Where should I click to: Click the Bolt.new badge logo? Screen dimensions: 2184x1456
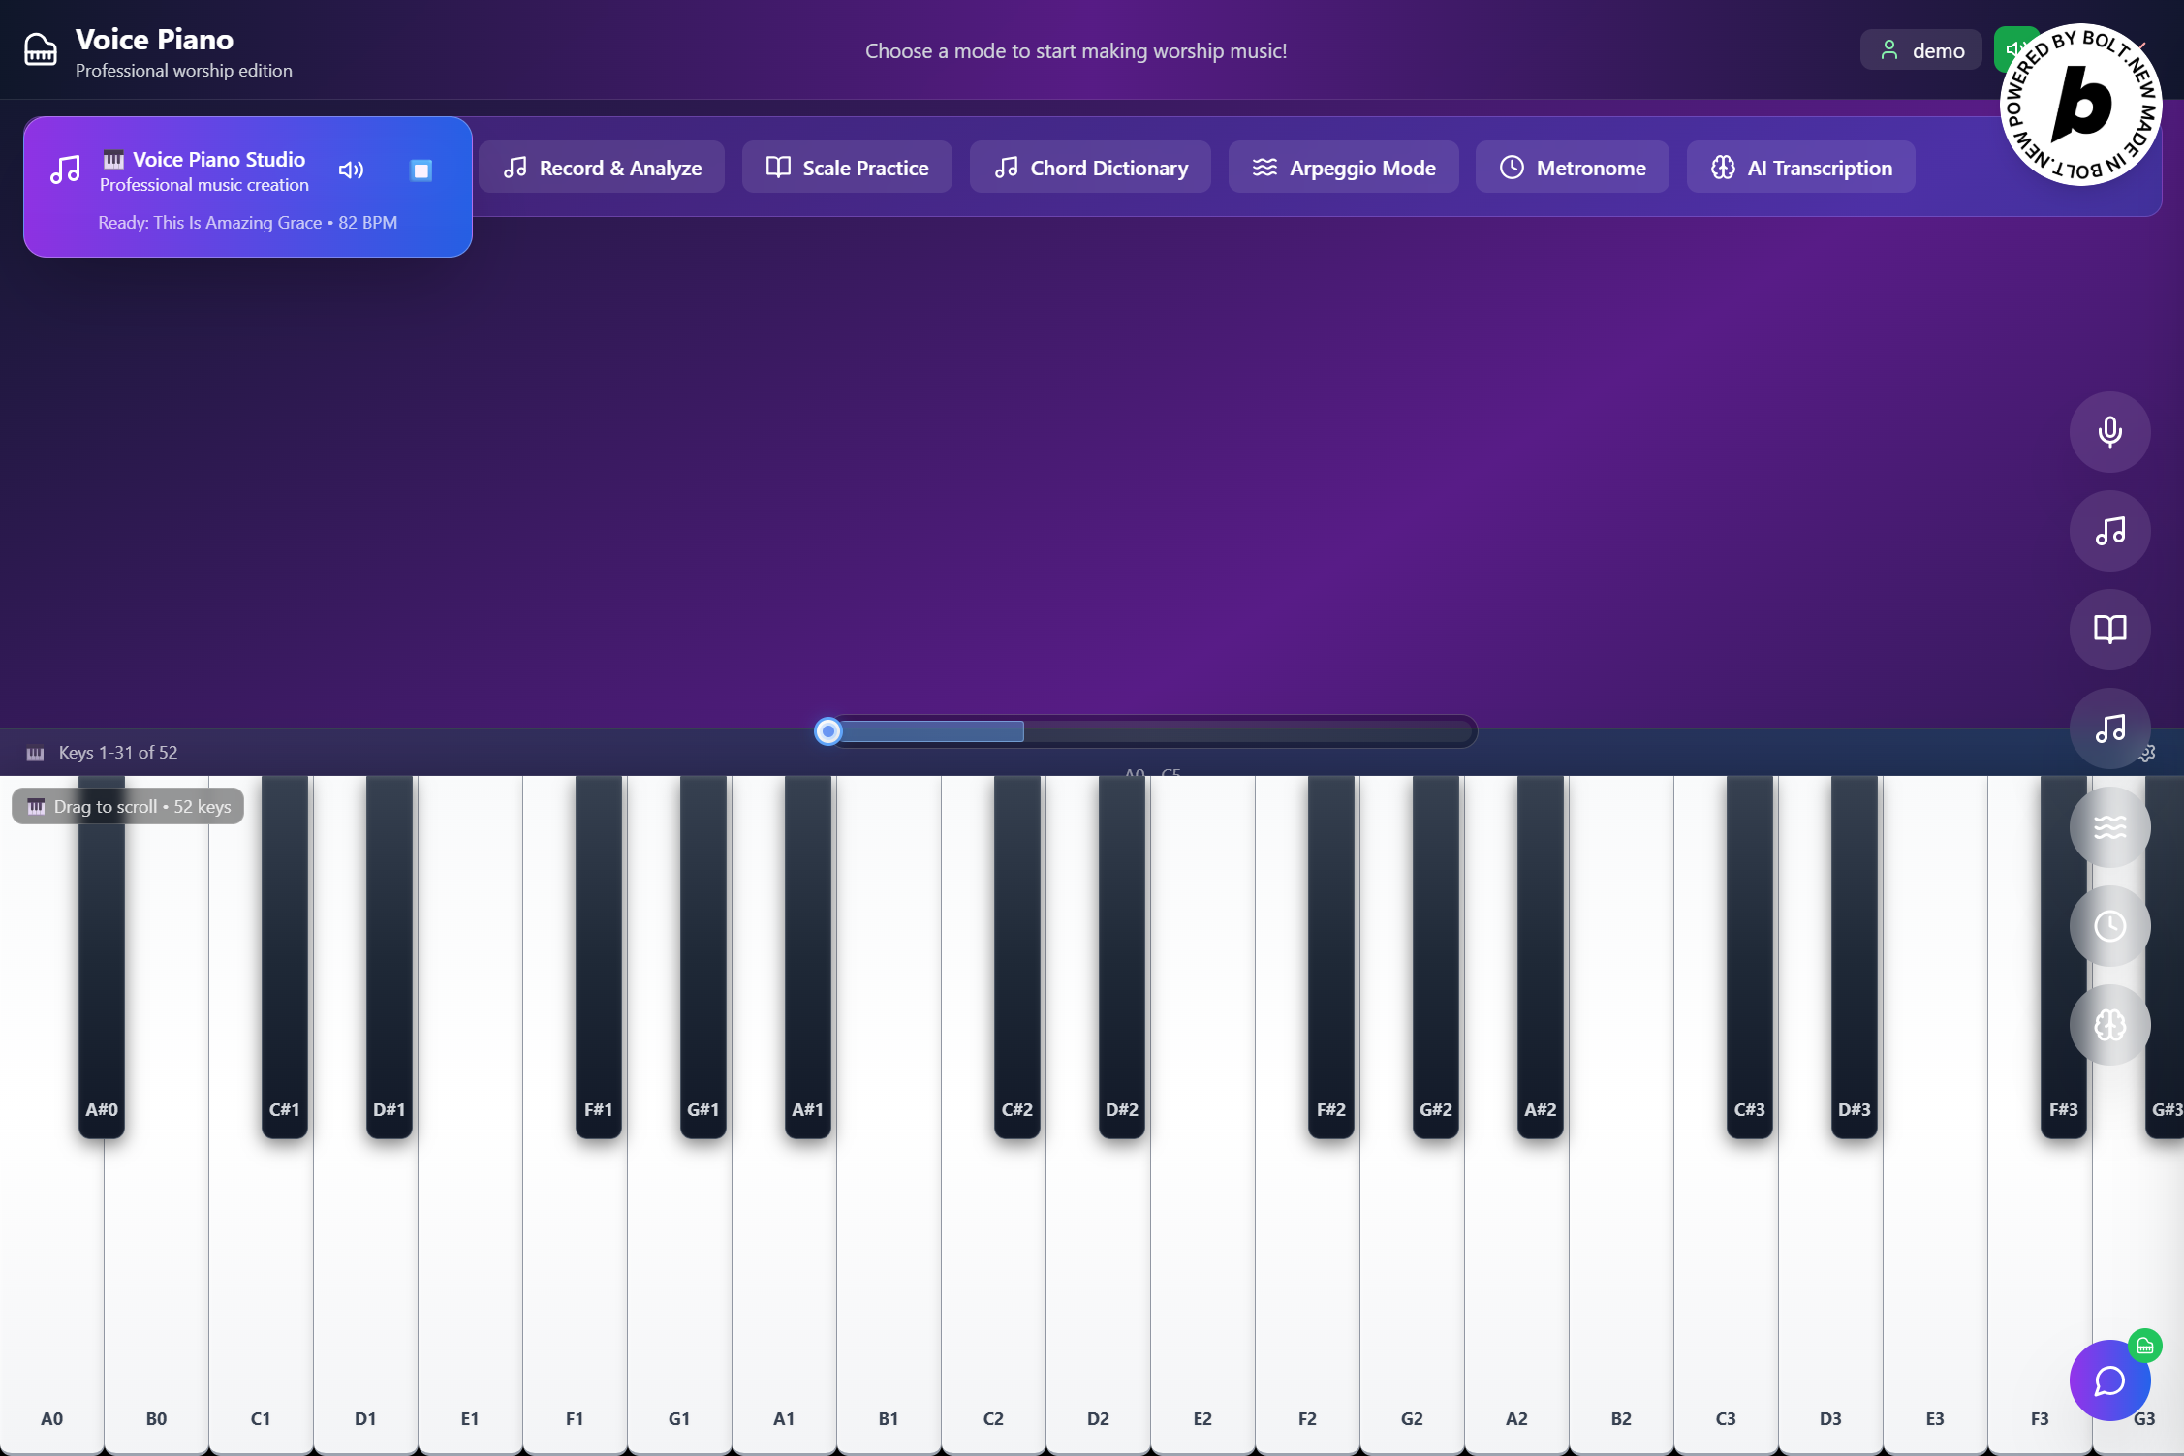(2080, 105)
